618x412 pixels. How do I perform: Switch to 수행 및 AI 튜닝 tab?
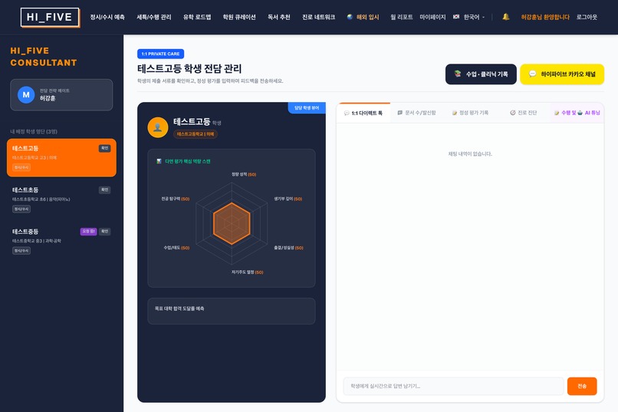click(577, 113)
